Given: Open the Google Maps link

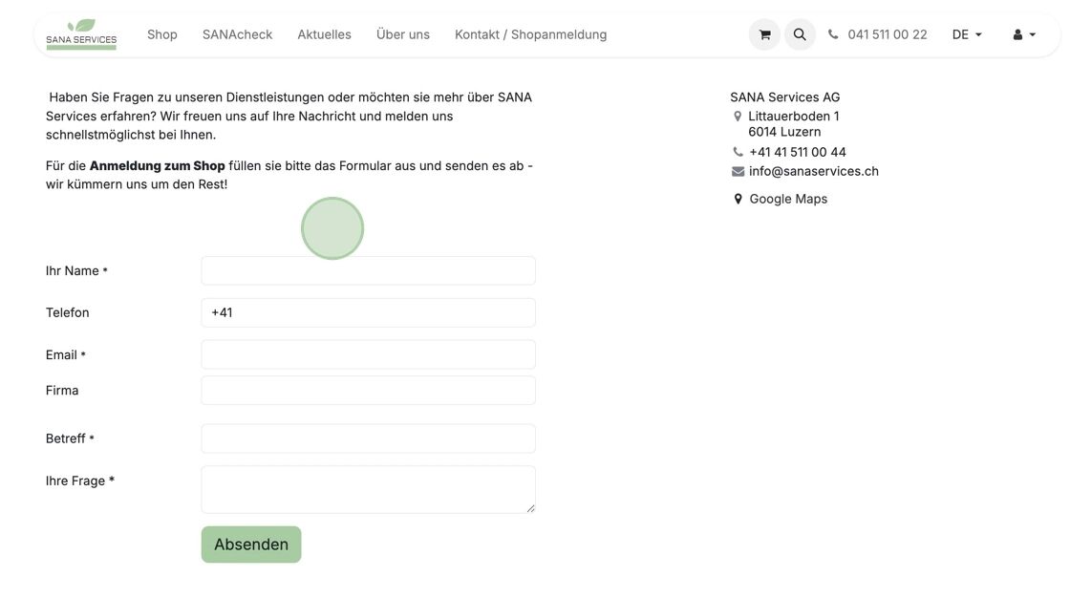Looking at the screenshot, I should click(788, 199).
